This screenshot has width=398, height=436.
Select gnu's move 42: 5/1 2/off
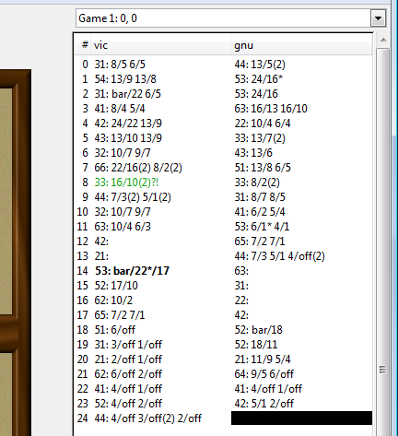(x=264, y=404)
